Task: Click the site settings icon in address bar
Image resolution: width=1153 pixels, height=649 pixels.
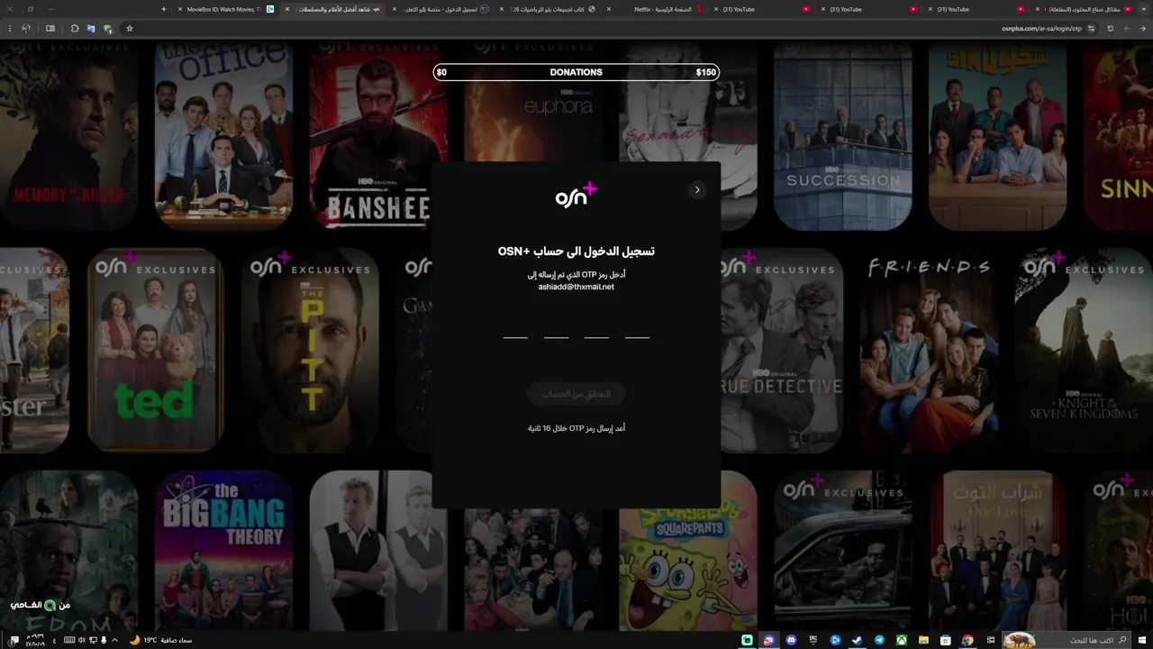Action: click(1091, 28)
